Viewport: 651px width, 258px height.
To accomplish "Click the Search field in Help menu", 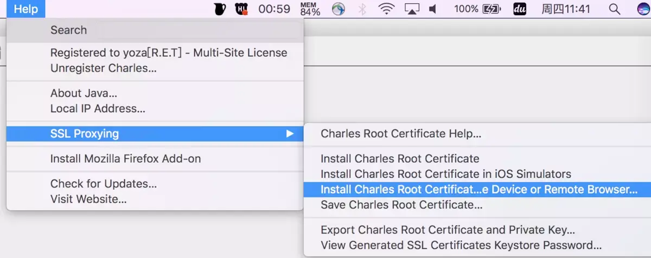I will pyautogui.click(x=155, y=30).
